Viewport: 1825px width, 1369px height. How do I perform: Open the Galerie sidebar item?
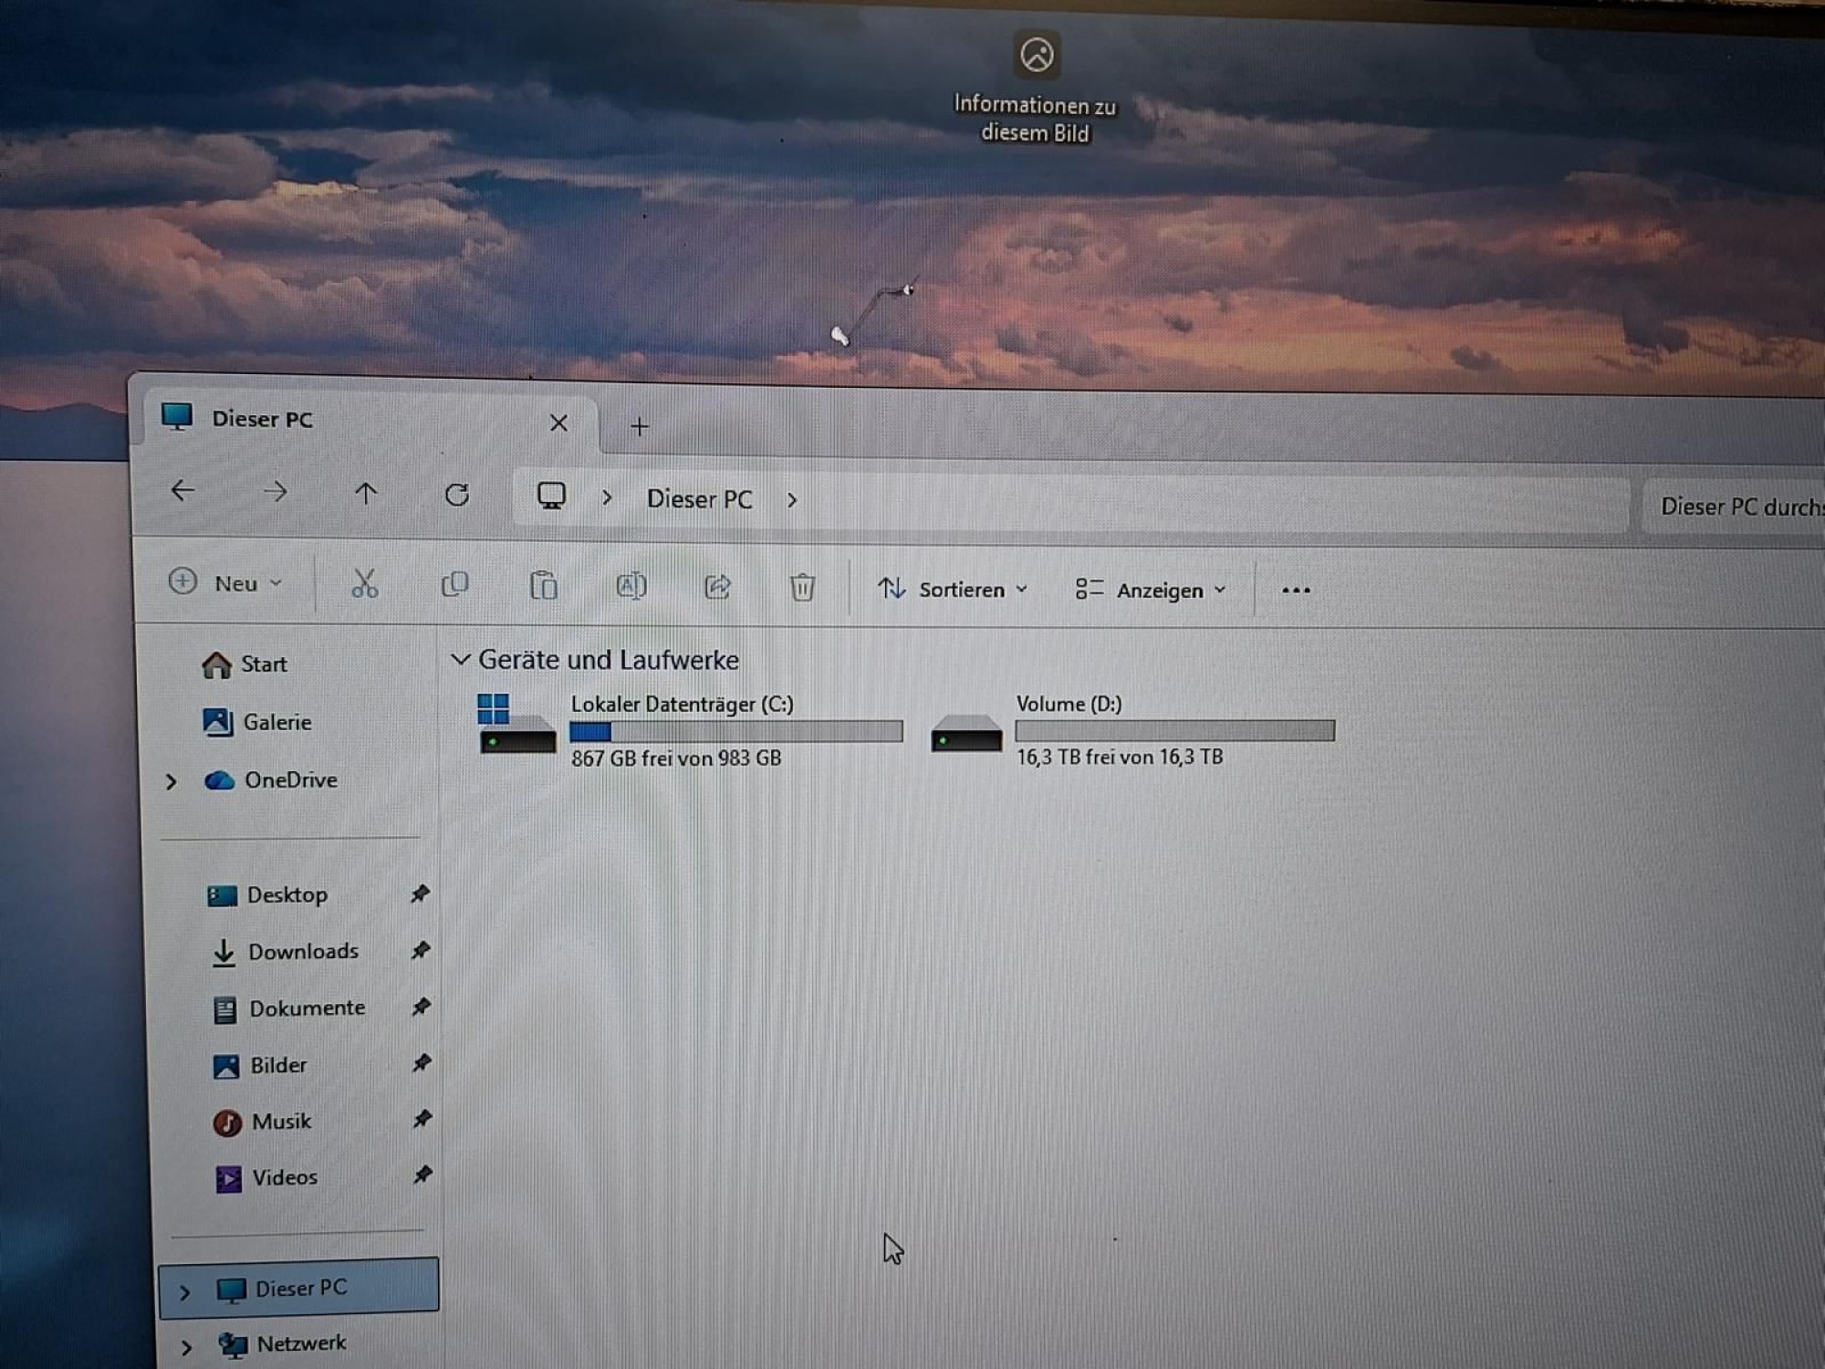276,722
